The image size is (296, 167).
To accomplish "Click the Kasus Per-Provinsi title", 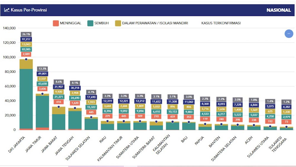I will pyautogui.click(x=29, y=10).
